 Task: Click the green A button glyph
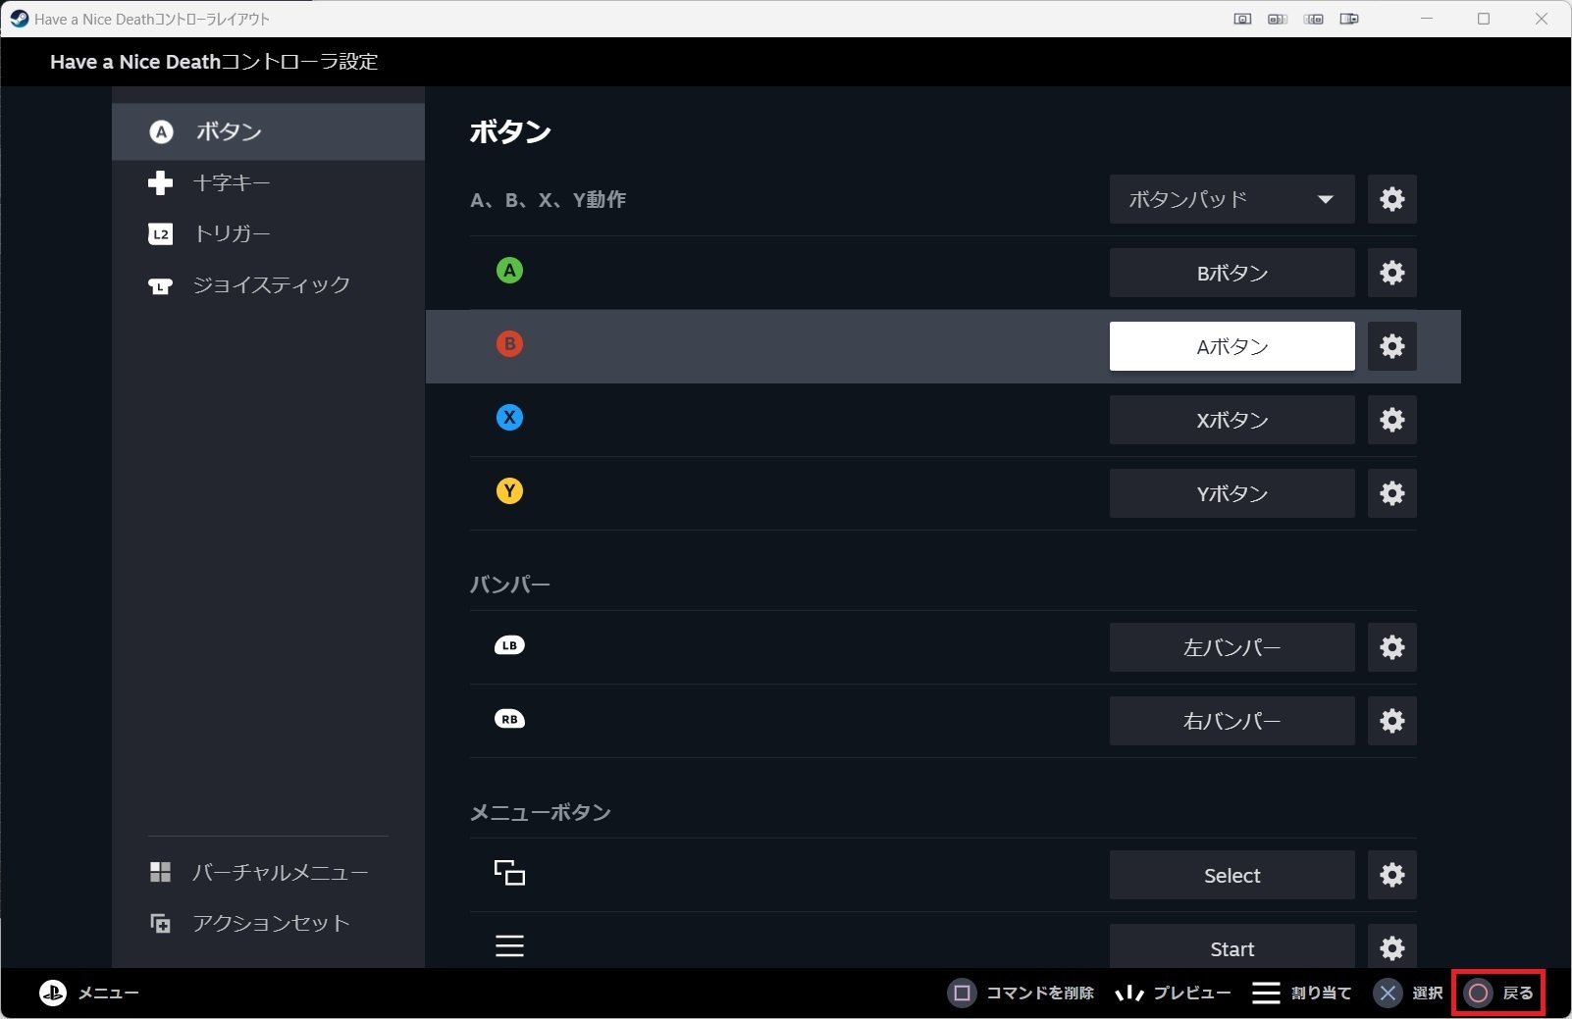[x=509, y=270]
